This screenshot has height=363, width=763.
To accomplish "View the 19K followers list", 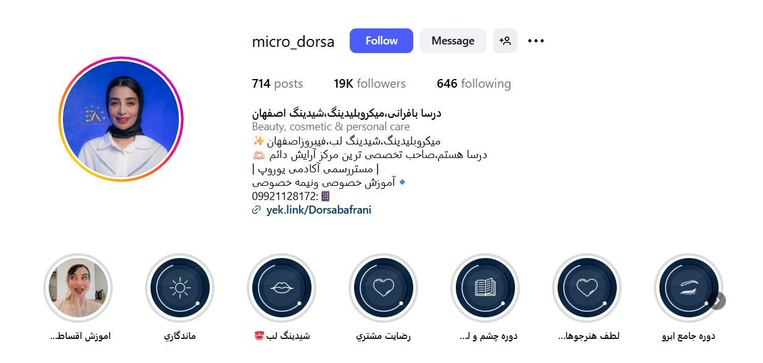I will (369, 83).
